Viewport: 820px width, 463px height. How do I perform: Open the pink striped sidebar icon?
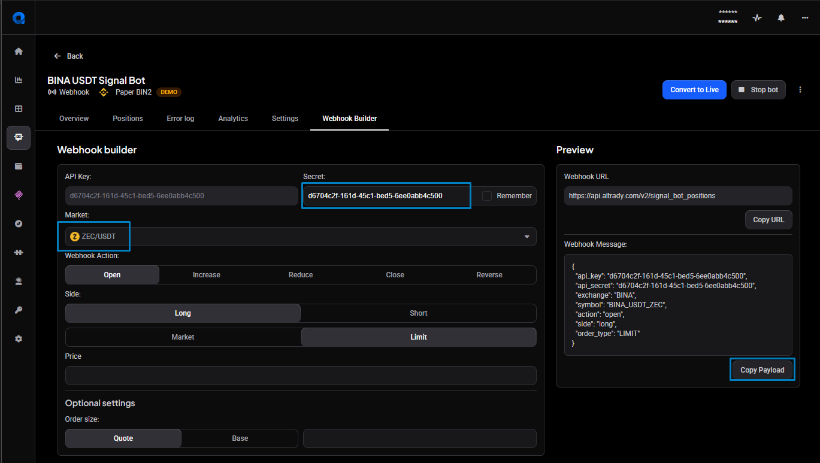(19, 195)
